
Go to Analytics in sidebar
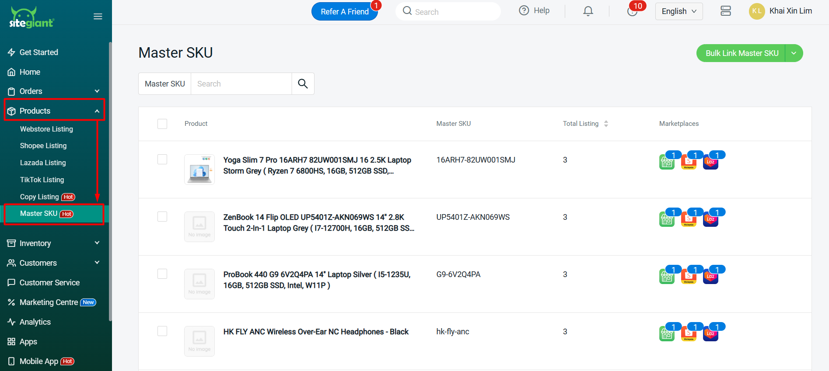click(35, 322)
